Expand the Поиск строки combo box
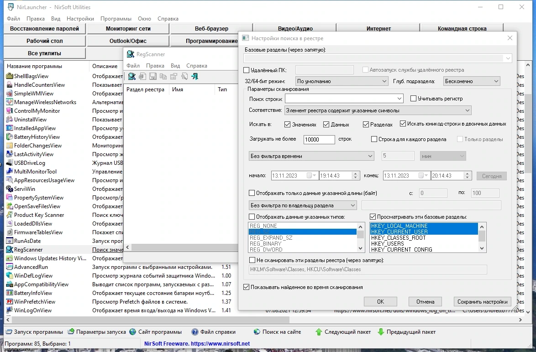Screen dimensions: 536x352 click(399, 99)
